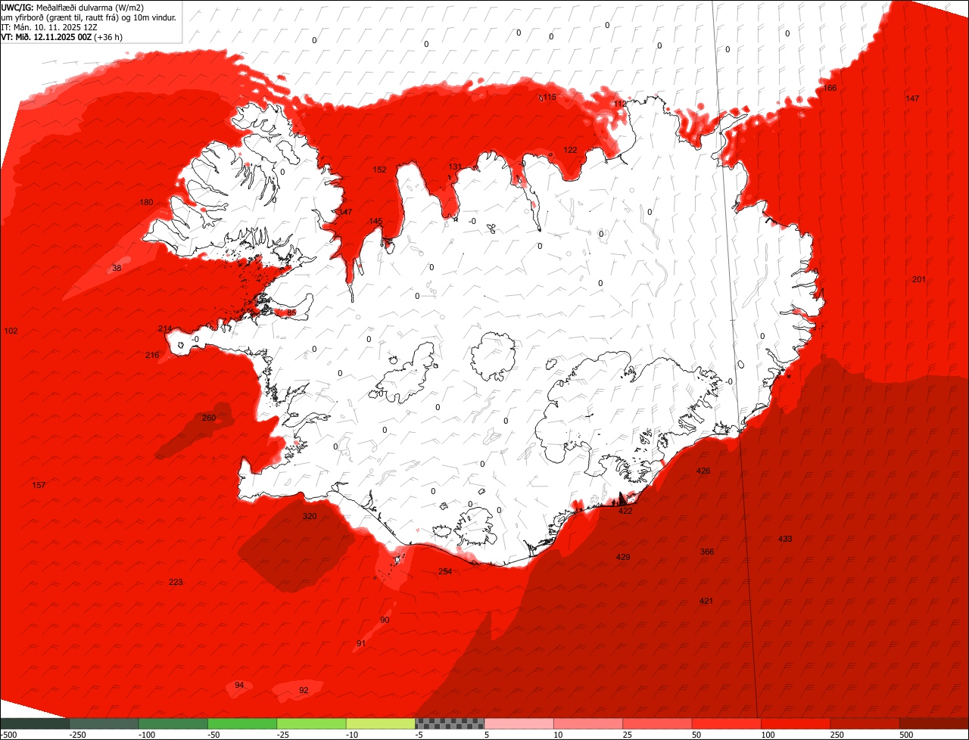Pick the bright green swatch between -50 and -25

pos(242,723)
